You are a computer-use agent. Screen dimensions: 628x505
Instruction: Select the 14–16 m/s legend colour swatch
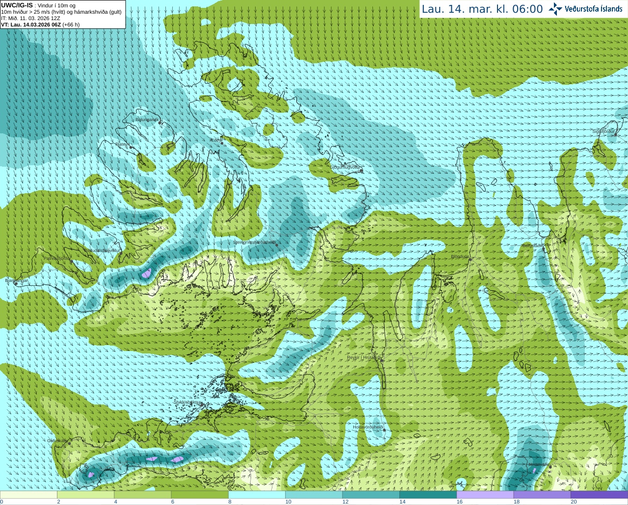pyautogui.click(x=428, y=495)
